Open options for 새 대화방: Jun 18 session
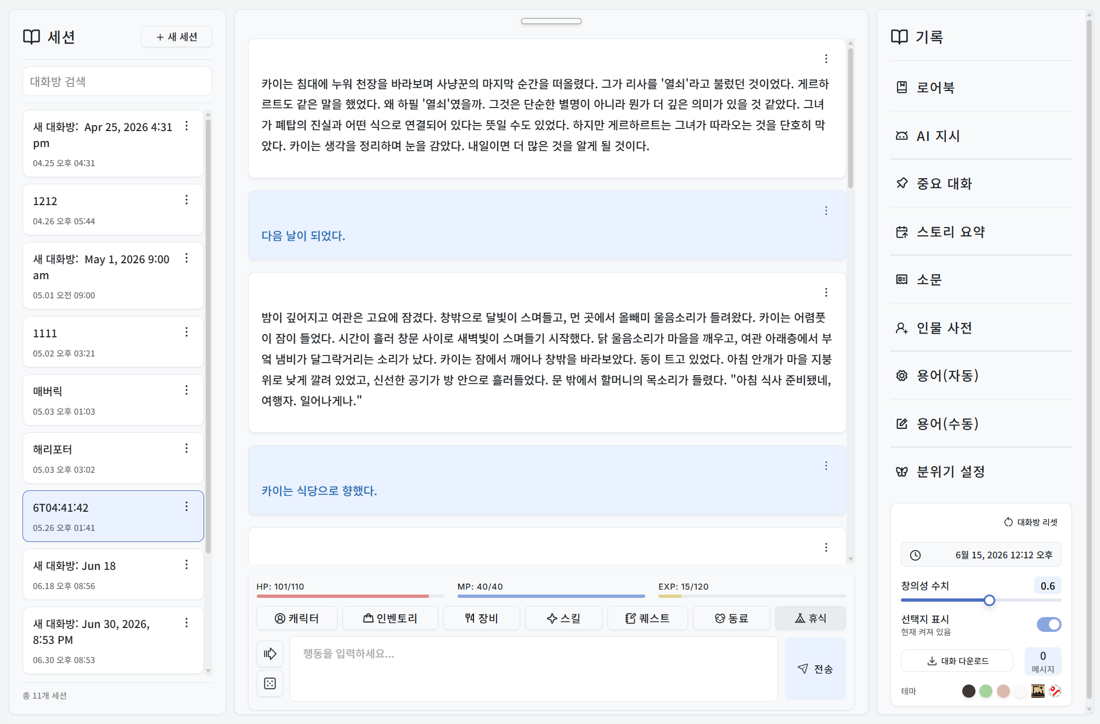This screenshot has width=1100, height=724. pyautogui.click(x=187, y=565)
